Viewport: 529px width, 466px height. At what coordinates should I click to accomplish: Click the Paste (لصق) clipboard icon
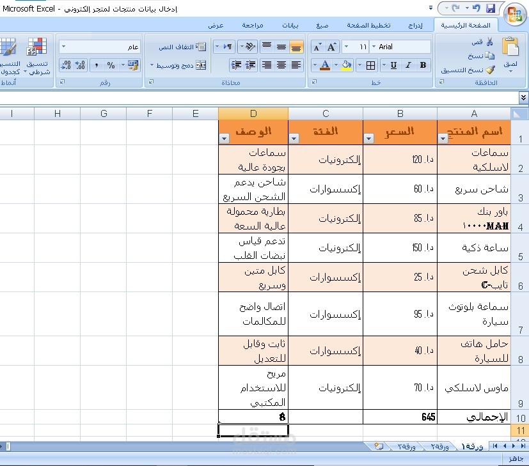pyautogui.click(x=510, y=46)
